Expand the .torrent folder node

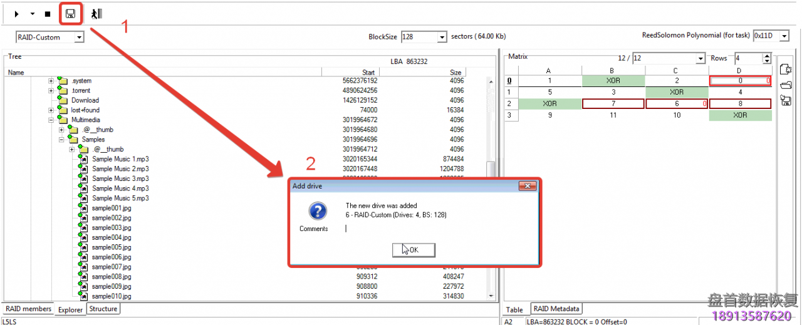click(x=52, y=90)
